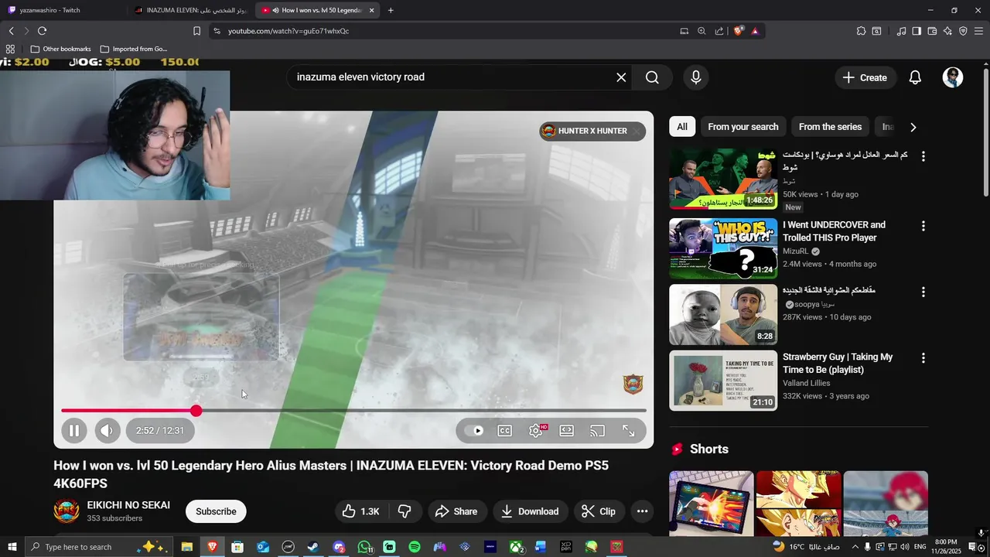Viewport: 990px width, 557px height.
Task: Cast video to TV icon
Action: [597, 431]
